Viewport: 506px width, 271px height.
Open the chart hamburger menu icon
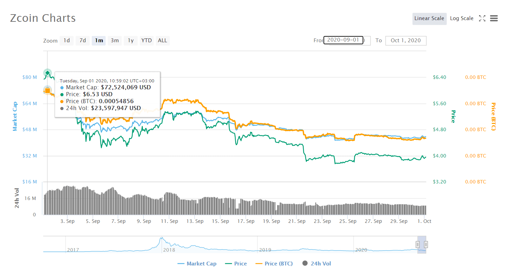[494, 18]
